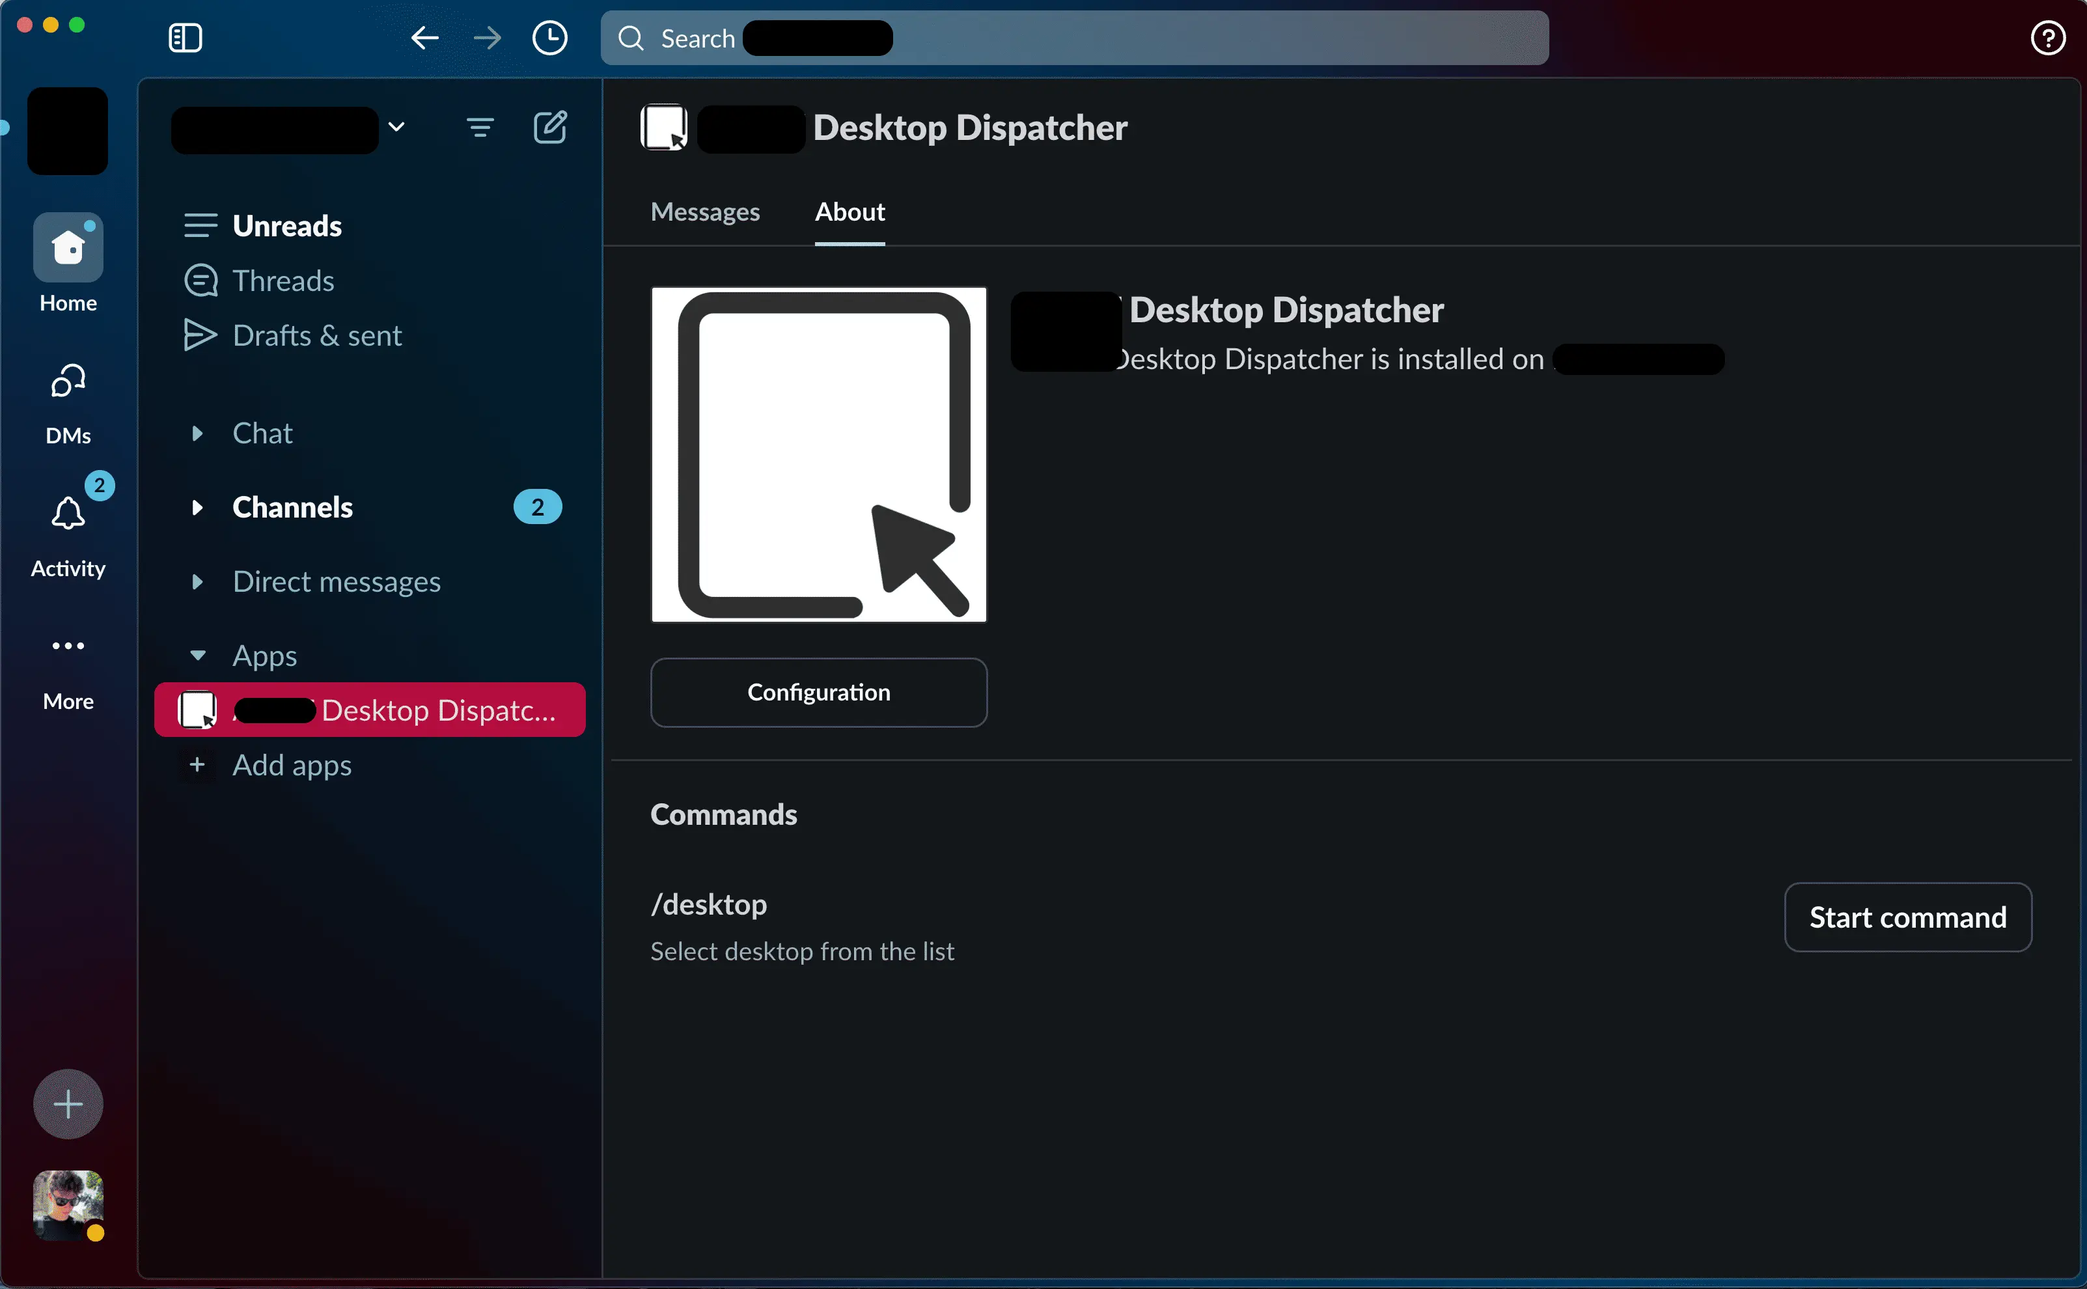Collapse the Apps section
The height and width of the screenshot is (1289, 2087).
(x=198, y=655)
